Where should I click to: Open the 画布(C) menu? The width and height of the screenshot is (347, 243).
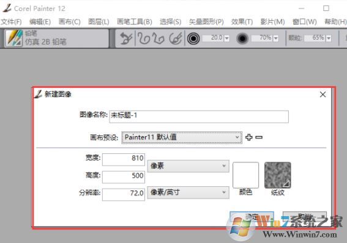tap(70, 22)
